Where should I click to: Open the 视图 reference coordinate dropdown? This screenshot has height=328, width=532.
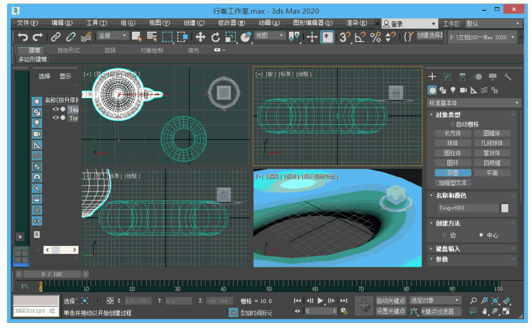270,36
